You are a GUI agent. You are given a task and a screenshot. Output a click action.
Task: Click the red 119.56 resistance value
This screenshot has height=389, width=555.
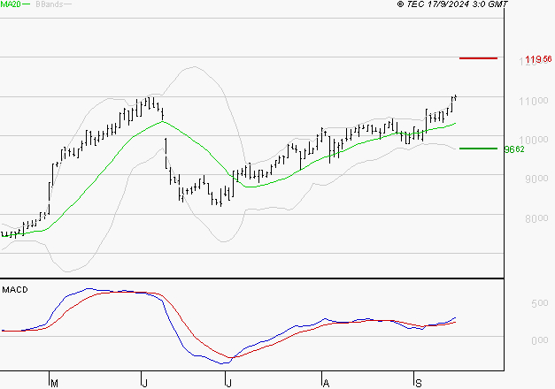pyautogui.click(x=538, y=59)
